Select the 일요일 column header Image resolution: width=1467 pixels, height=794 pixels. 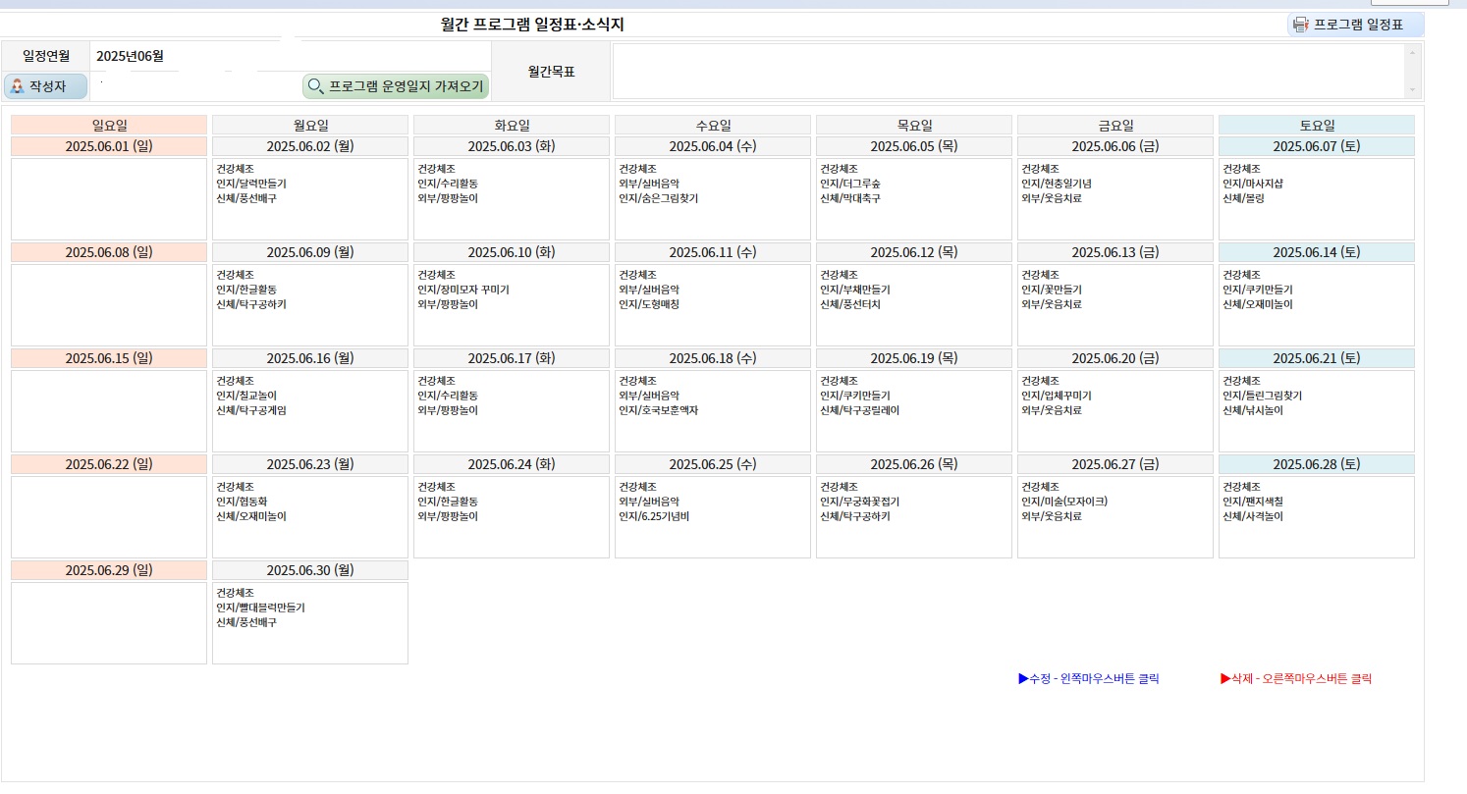109,126
